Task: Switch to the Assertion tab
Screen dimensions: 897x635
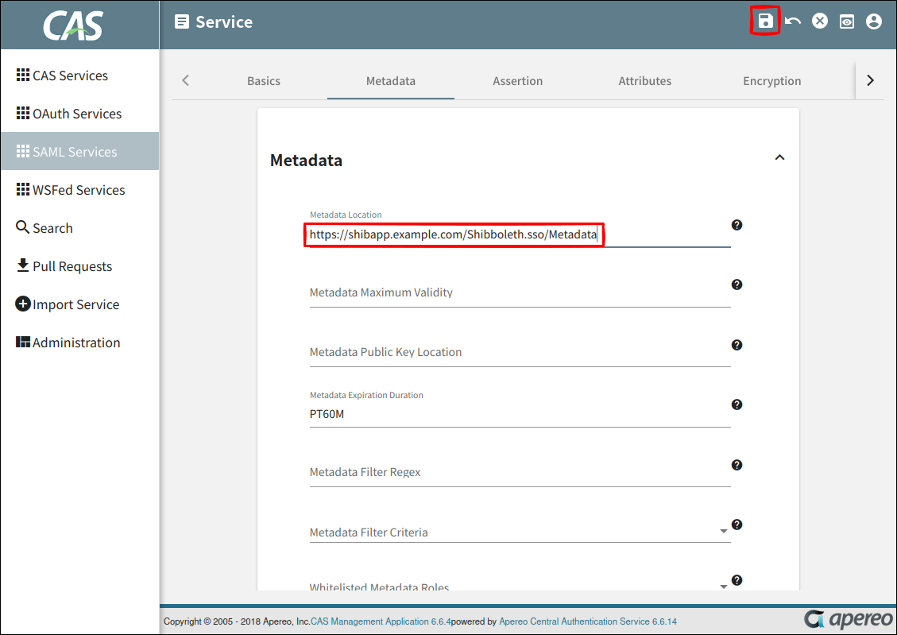Action: point(517,81)
